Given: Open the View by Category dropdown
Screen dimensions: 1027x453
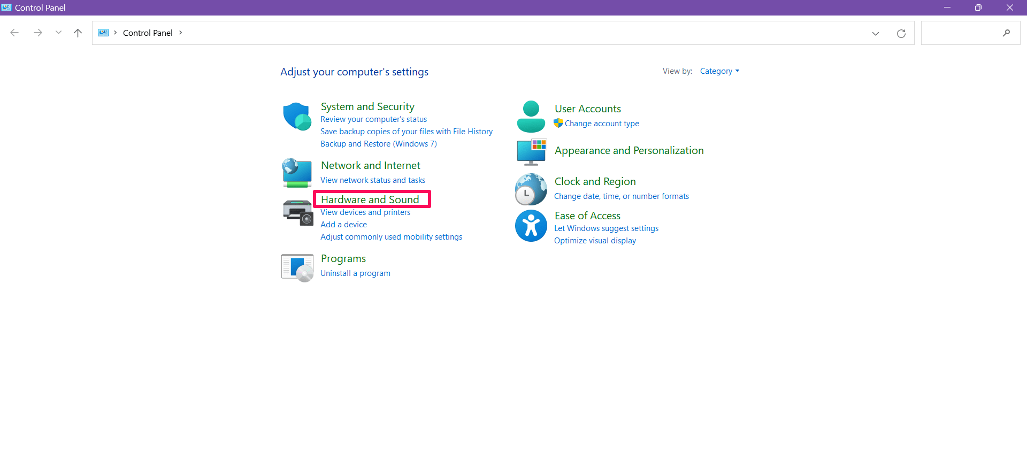Looking at the screenshot, I should [719, 71].
